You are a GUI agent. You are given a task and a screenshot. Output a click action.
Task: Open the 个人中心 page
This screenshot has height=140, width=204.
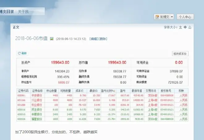coord(185,17)
